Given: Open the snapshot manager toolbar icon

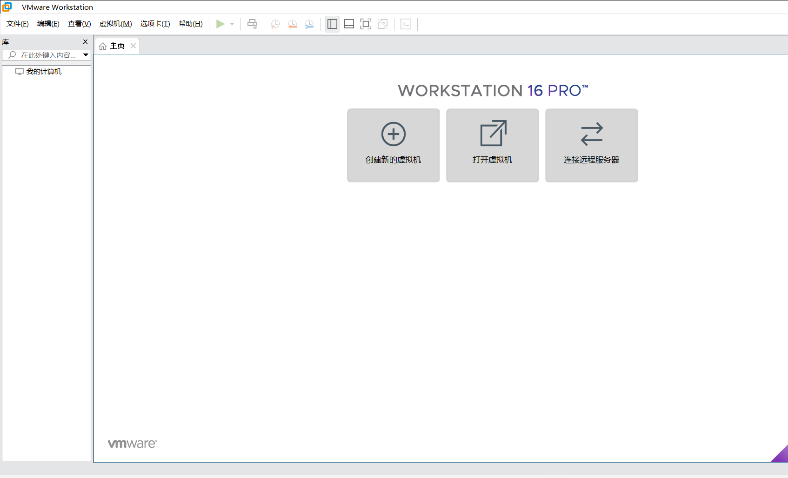Looking at the screenshot, I should [309, 24].
